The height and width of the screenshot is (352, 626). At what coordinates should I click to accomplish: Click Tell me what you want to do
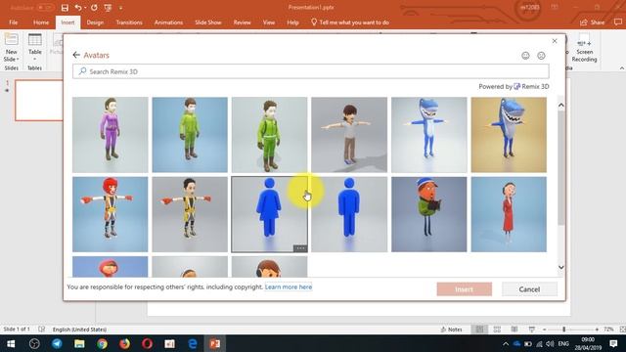tap(350, 22)
